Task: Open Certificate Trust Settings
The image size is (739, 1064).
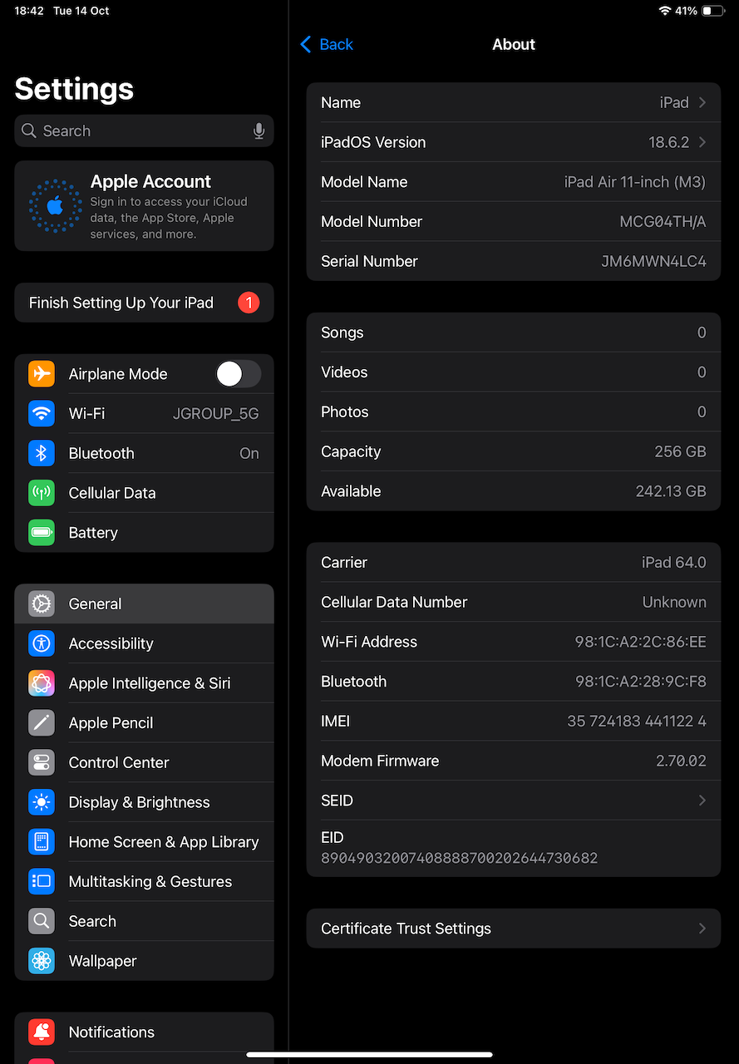Action: [x=513, y=929]
